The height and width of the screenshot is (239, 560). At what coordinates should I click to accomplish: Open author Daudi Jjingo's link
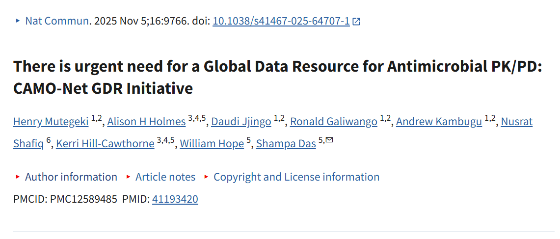click(x=241, y=121)
